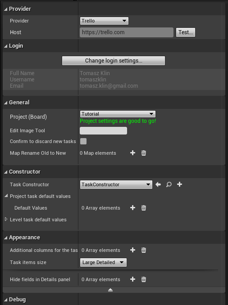This screenshot has width=228, height=305.
Task: Add an Additional columns array element
Action: (x=133, y=250)
